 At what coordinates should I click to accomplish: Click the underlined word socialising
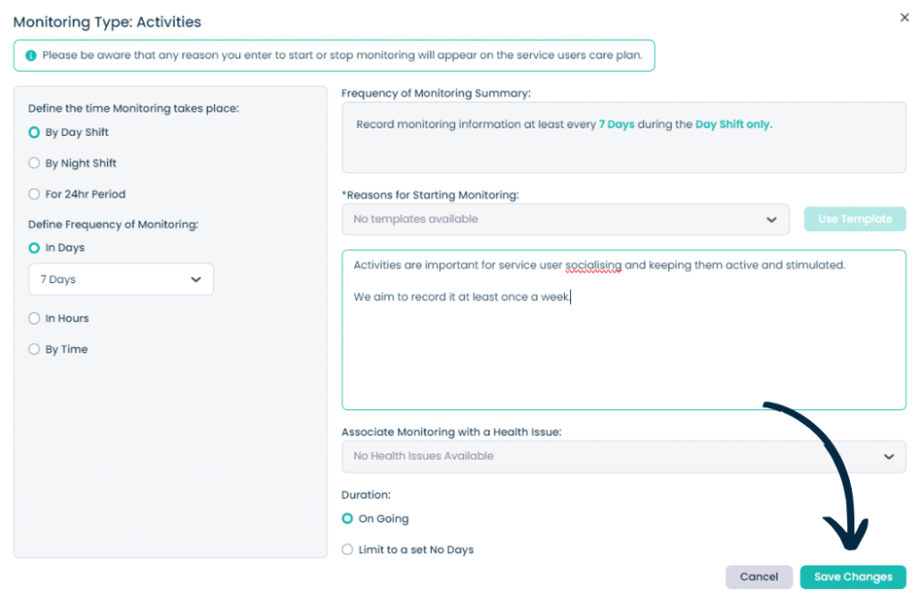coord(594,265)
